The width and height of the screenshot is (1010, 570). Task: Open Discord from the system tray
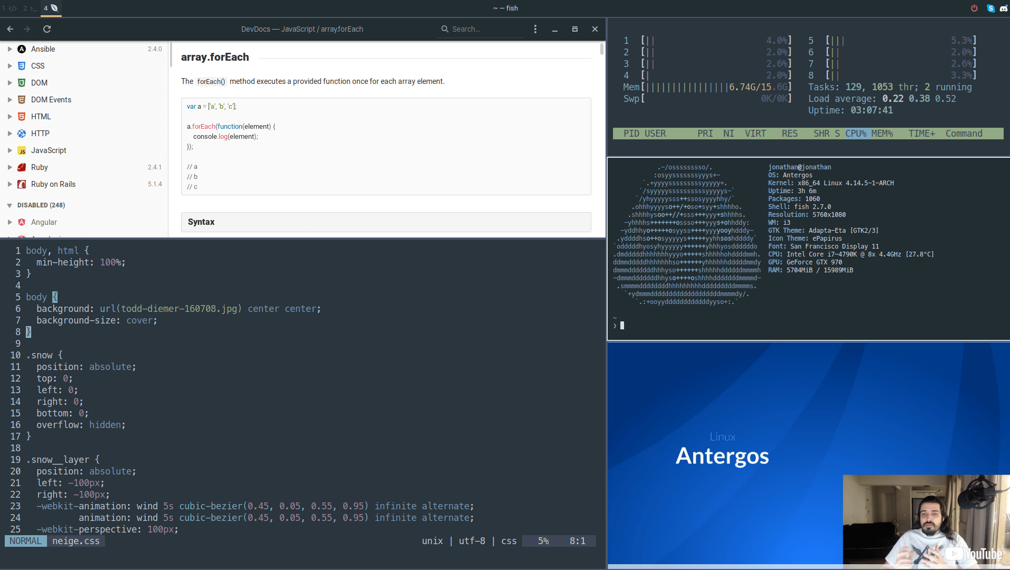coord(1004,8)
